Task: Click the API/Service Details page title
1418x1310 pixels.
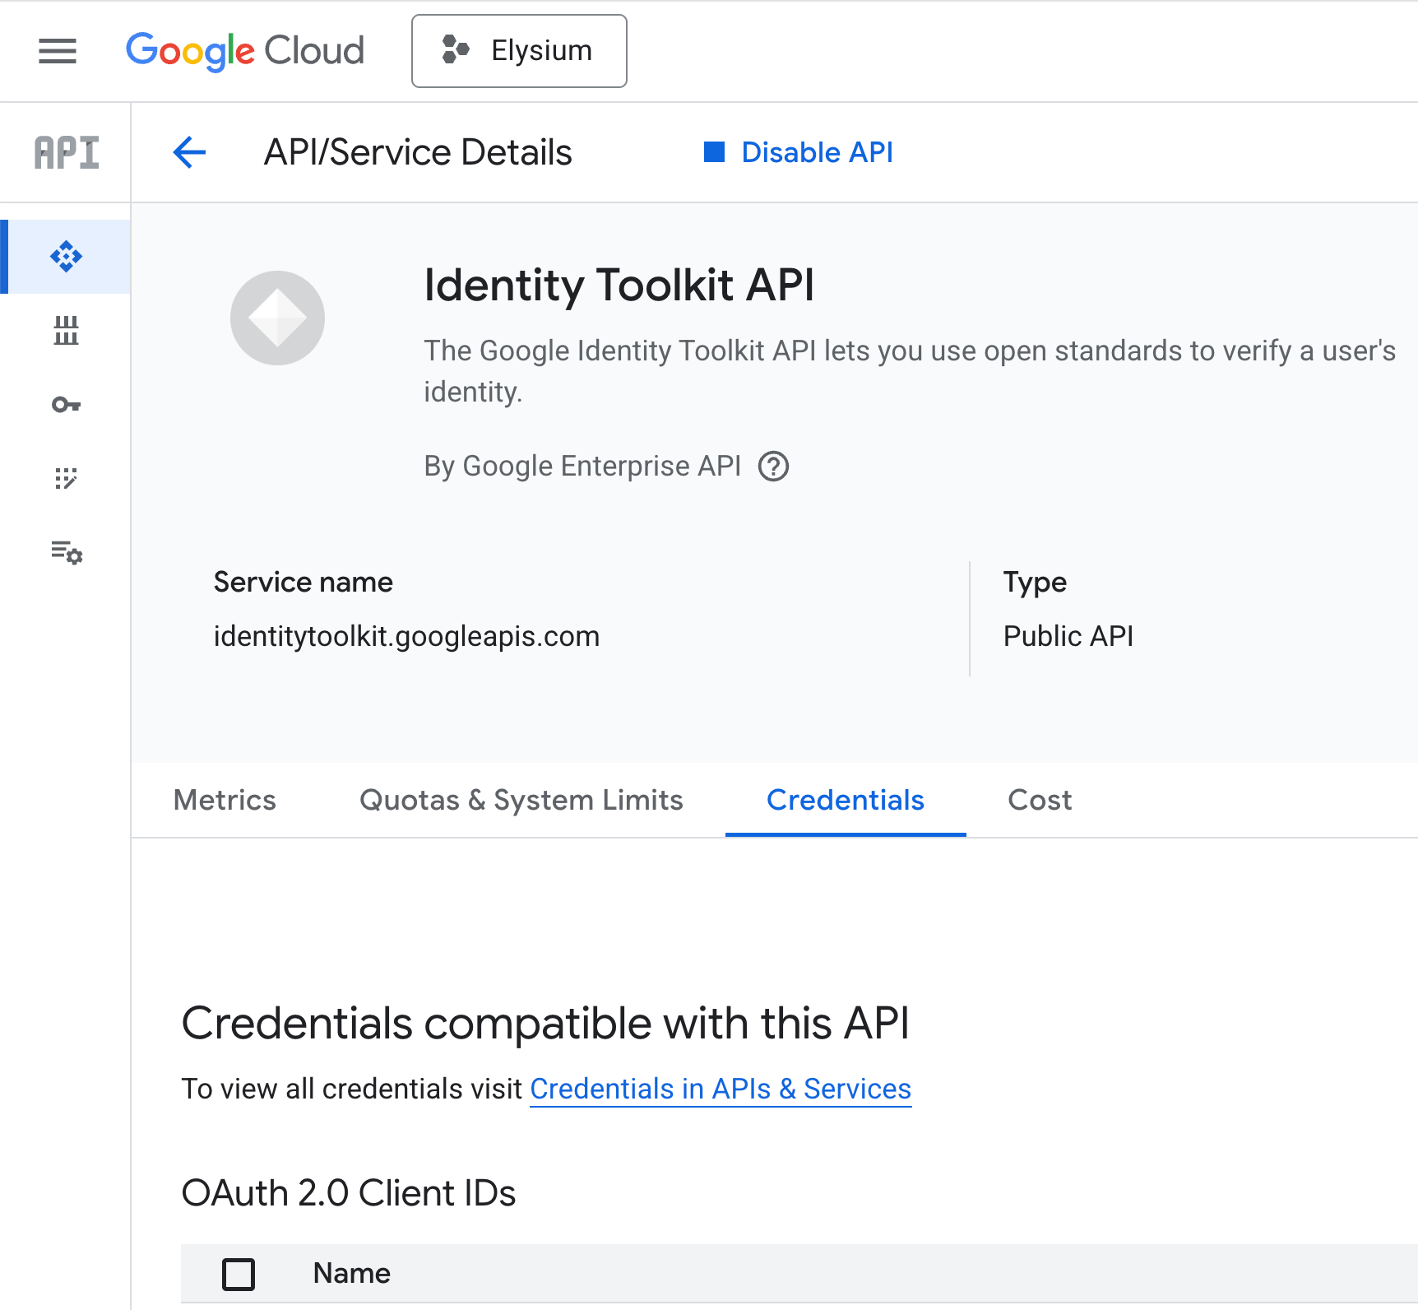Action: coord(418,152)
